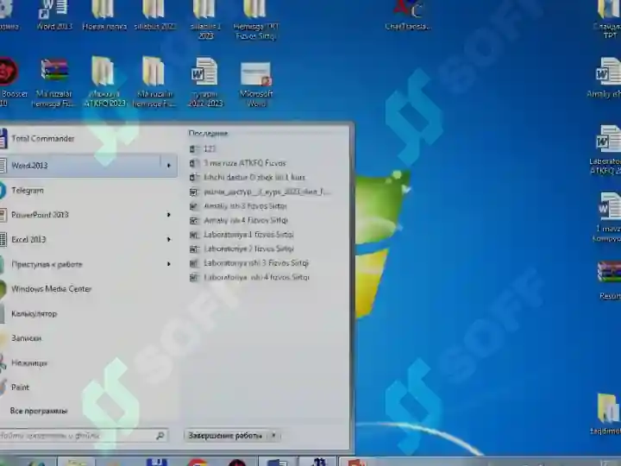Expand the PowerPoint 2013 submenu arrow
621x466 pixels.
(169, 215)
